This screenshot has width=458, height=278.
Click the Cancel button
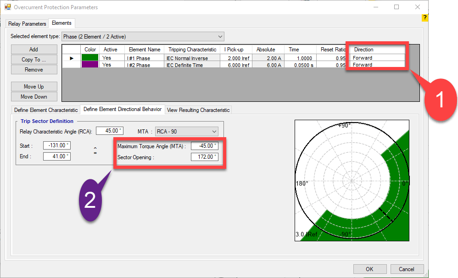click(406, 269)
